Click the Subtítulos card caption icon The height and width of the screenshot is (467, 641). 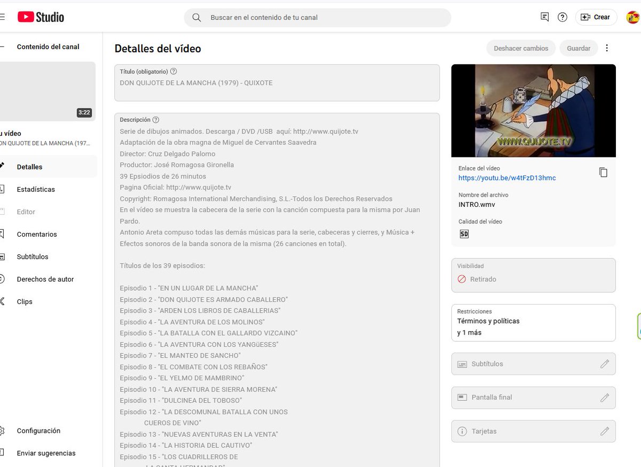click(462, 364)
